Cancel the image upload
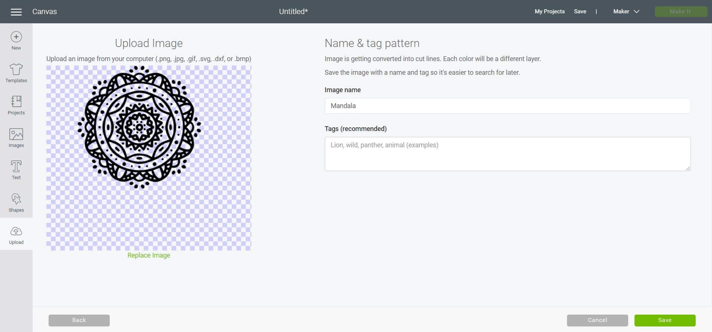Image resolution: width=712 pixels, height=332 pixels. coord(597,320)
